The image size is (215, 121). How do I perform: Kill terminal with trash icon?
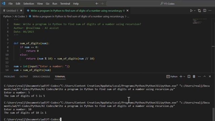click(194, 77)
